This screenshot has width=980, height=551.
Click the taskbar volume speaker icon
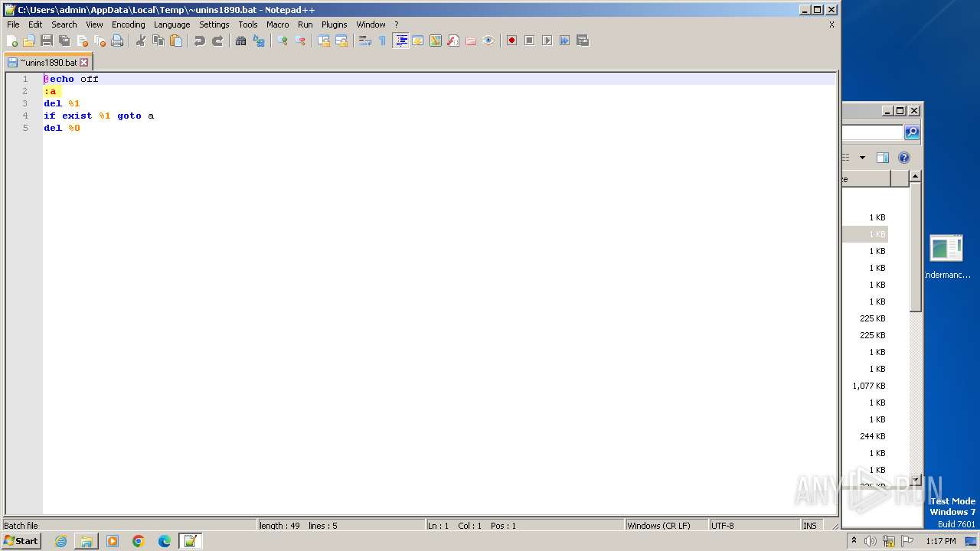(871, 541)
